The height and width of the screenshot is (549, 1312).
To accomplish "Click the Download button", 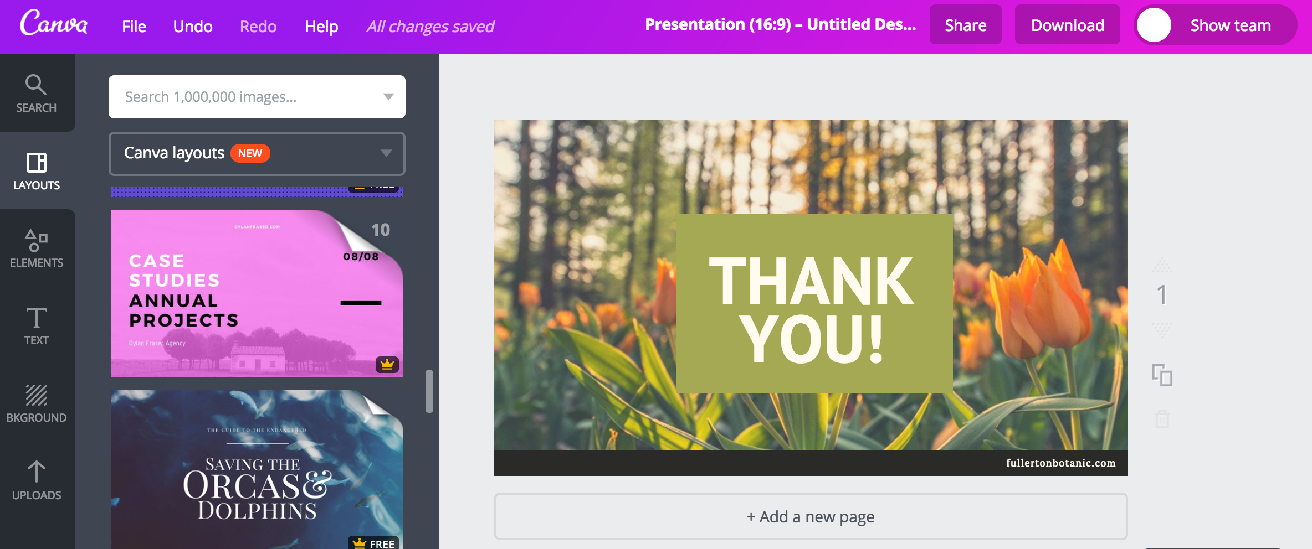I will 1067,24.
